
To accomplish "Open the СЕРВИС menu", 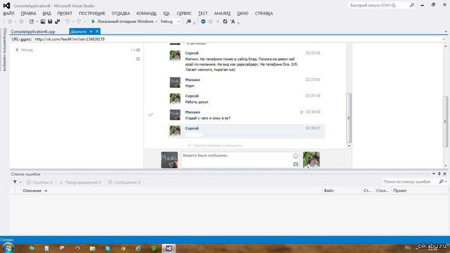I will click(x=184, y=13).
